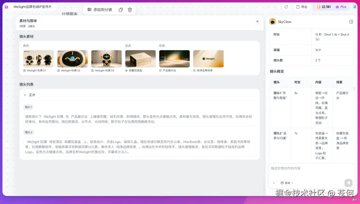This screenshot has width=360, height=204.
Task: Click the 16:9 画幅 value cell
Action: [332, 50]
